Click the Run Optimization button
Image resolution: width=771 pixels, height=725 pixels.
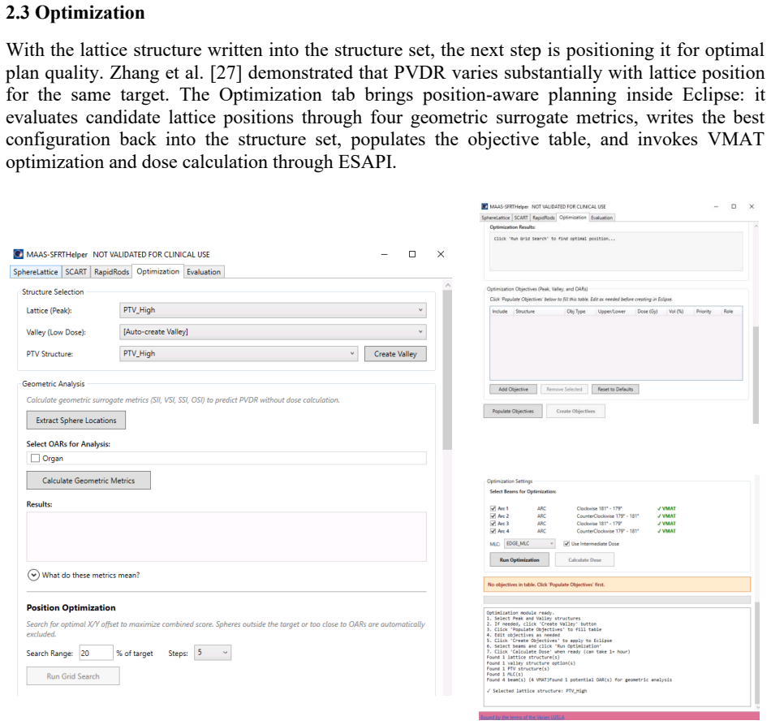[x=519, y=559]
